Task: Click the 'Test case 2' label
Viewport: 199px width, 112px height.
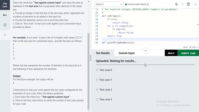Action: [106, 90]
